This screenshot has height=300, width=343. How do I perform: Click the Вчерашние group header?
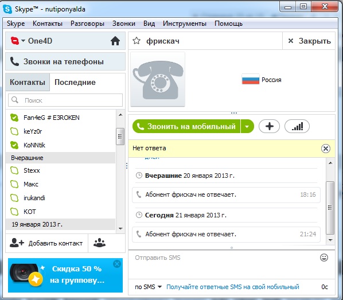(x=60, y=158)
